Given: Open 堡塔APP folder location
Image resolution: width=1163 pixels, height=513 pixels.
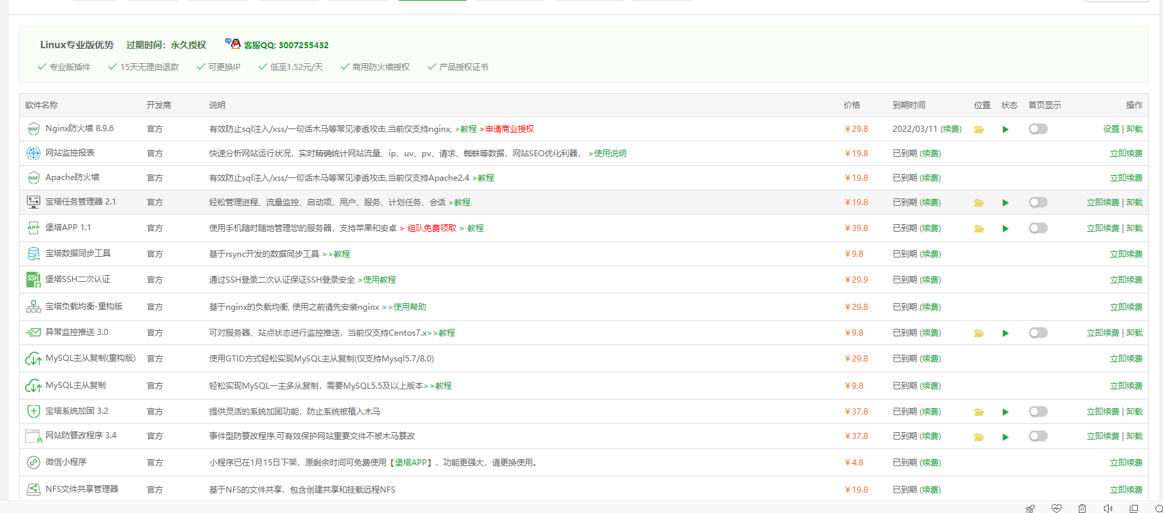Looking at the screenshot, I should point(979,228).
